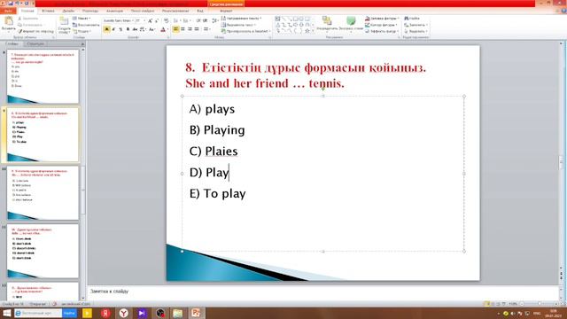The height and width of the screenshot is (319, 567).
Task: Click the Format Painter brush button
Action: click(35, 32)
